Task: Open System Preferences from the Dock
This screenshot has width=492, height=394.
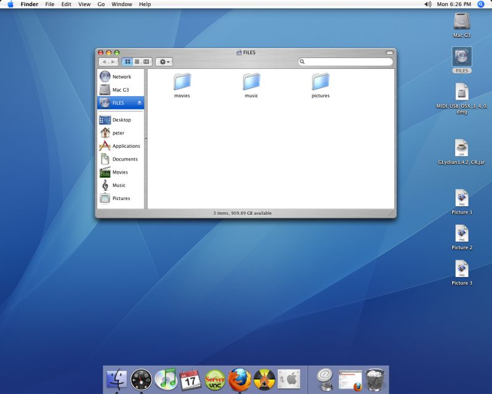Action: tap(289, 380)
